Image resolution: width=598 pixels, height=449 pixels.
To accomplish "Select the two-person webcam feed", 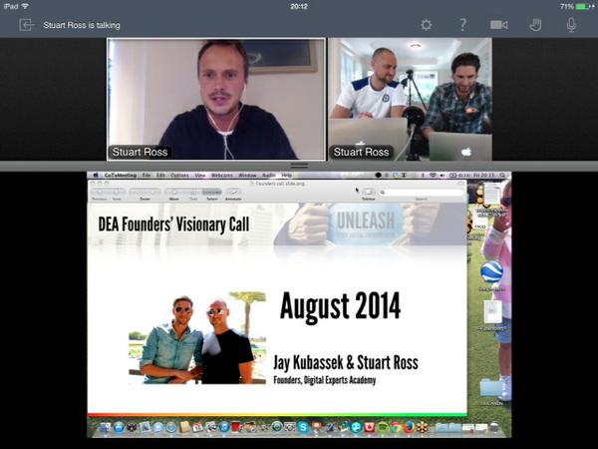I will (x=410, y=99).
